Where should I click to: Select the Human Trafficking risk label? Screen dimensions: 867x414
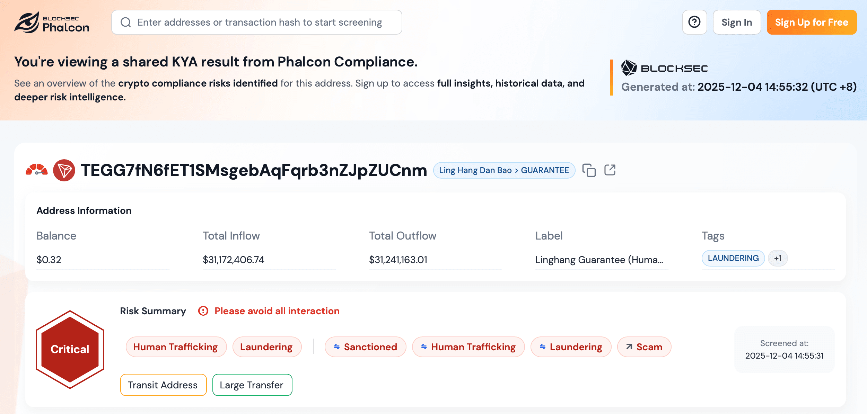[x=176, y=347]
